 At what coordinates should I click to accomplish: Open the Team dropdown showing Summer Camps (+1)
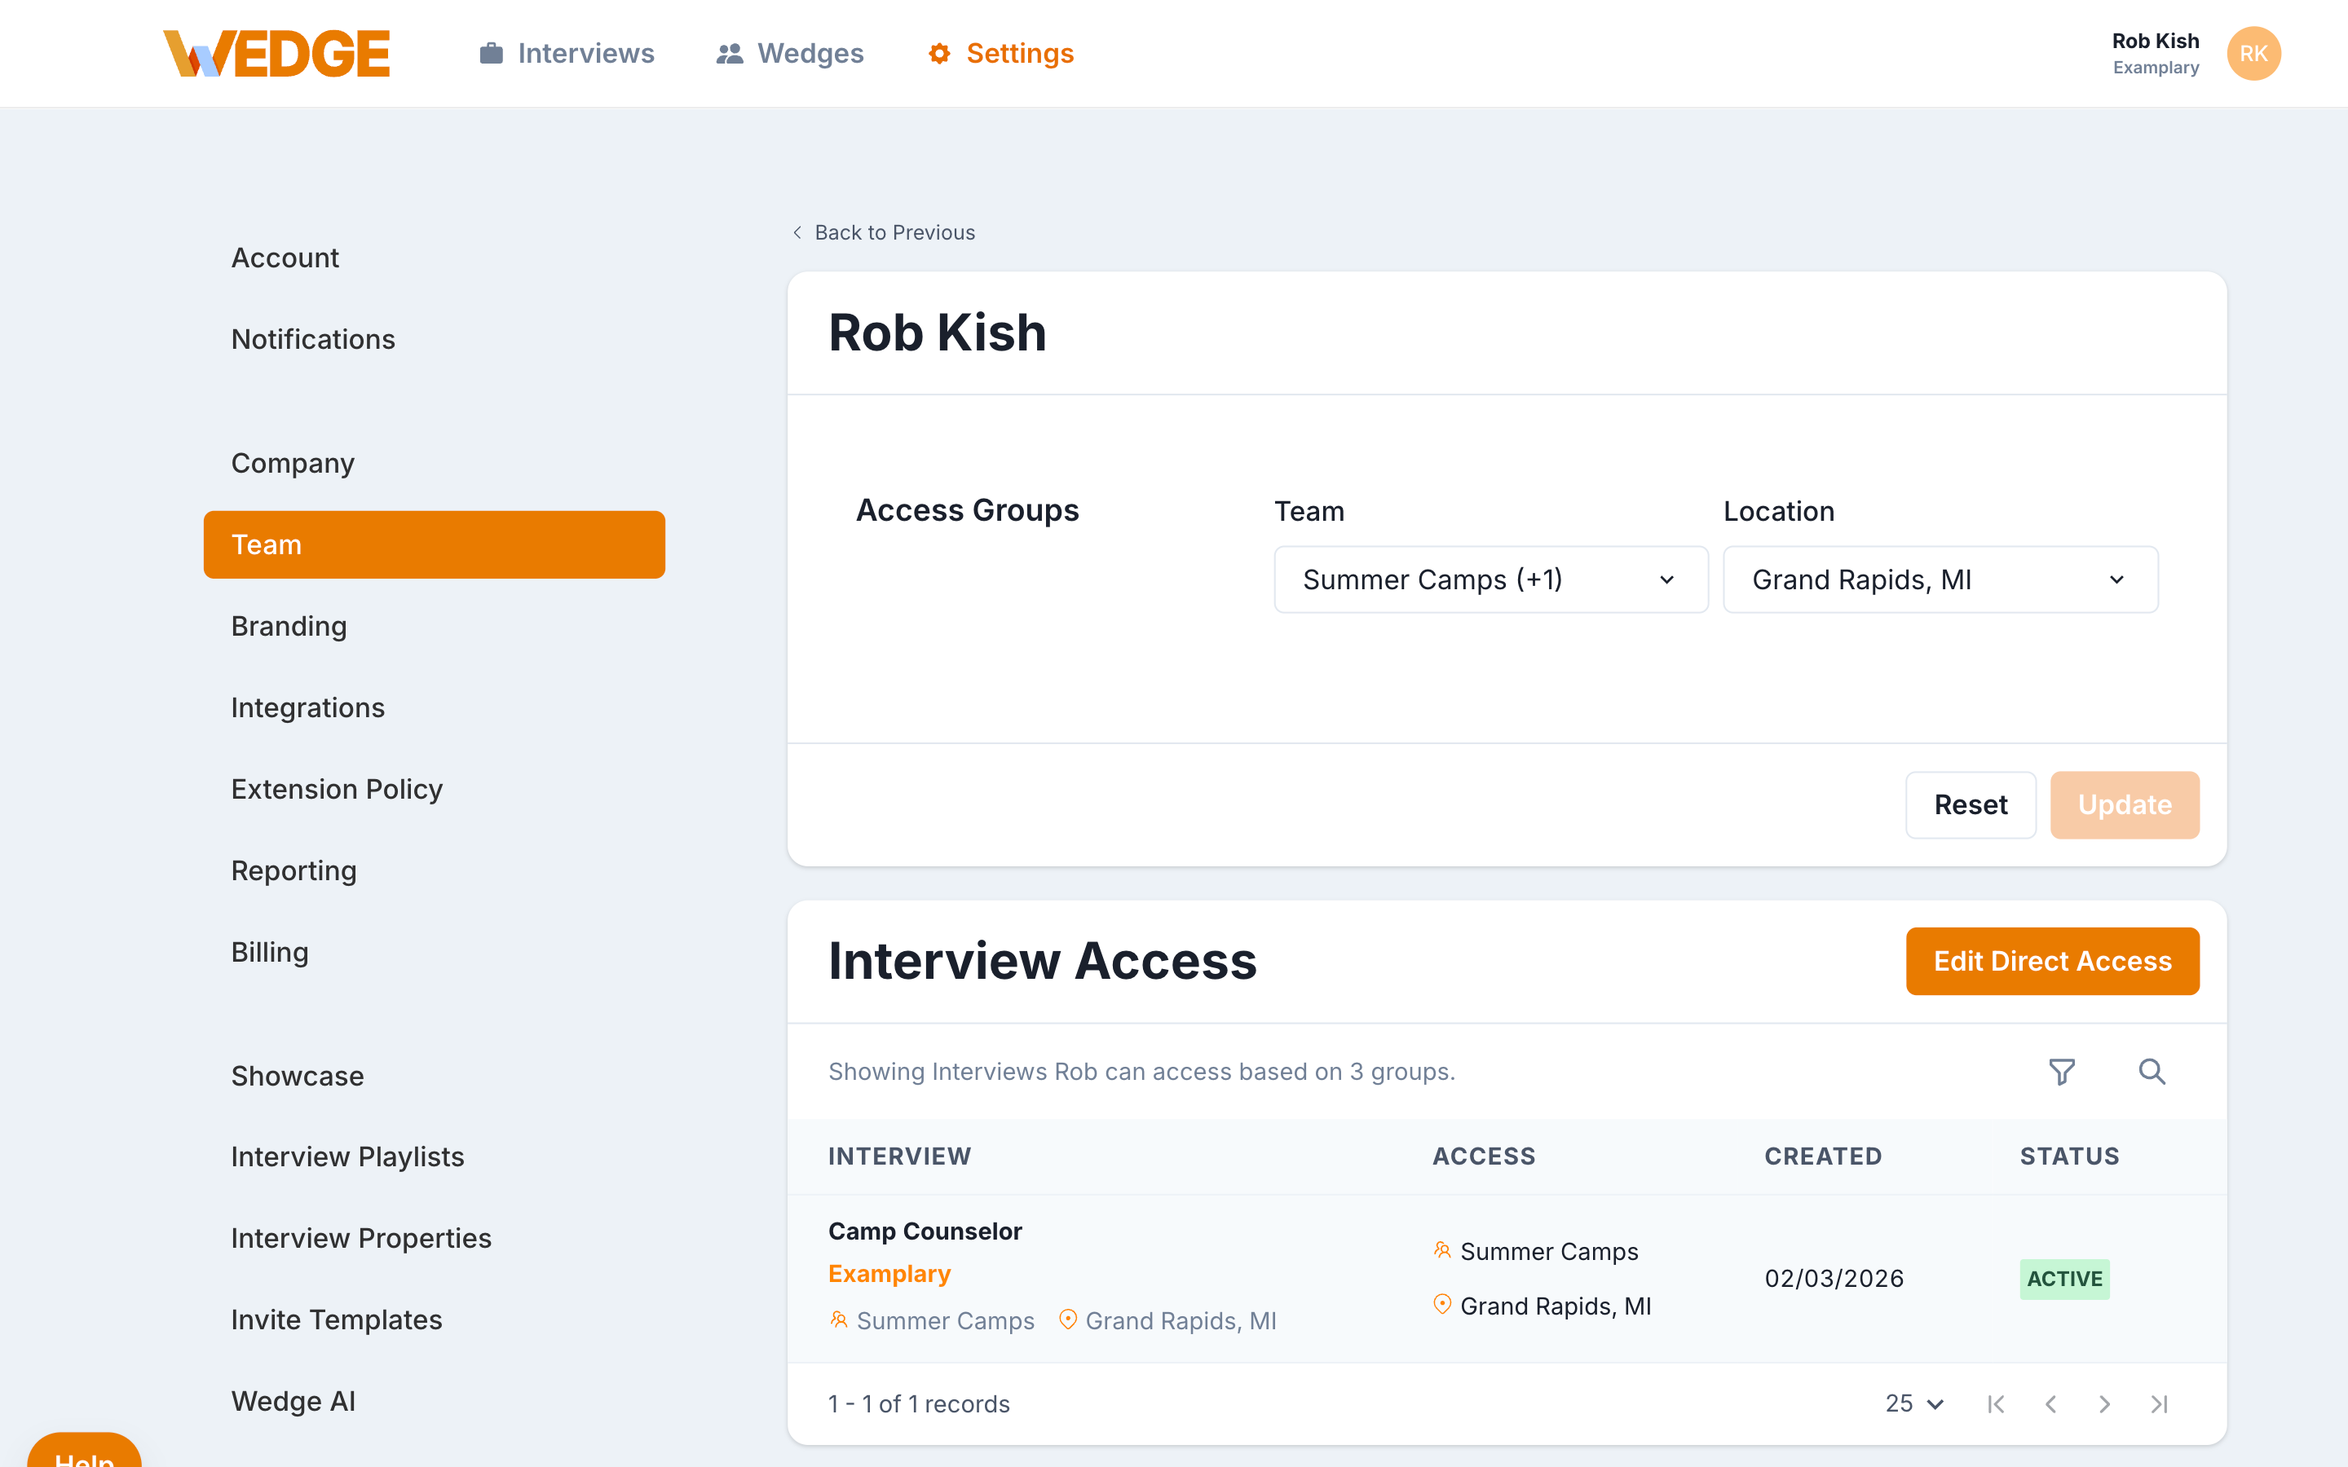point(1490,579)
